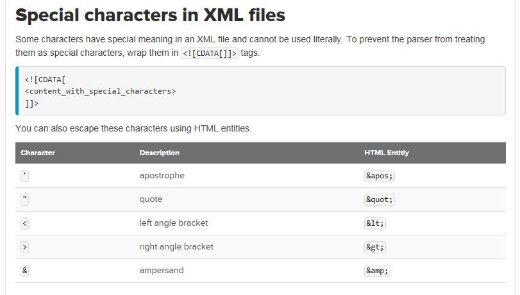
Task: Select the &amp; entity code
Action: point(377,271)
